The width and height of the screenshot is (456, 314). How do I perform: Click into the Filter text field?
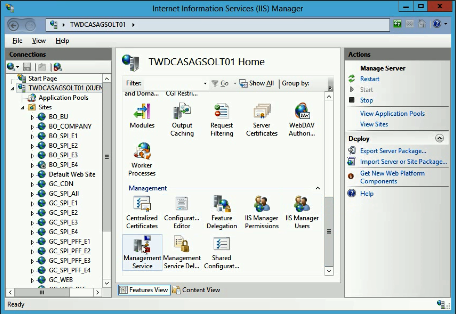173,83
